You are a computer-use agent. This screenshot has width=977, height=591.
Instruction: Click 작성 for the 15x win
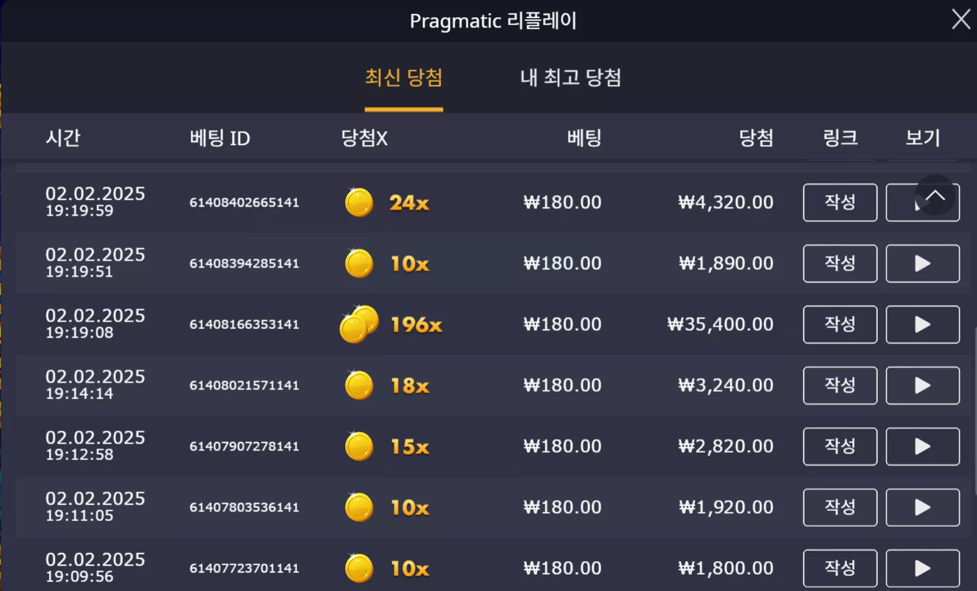(840, 447)
